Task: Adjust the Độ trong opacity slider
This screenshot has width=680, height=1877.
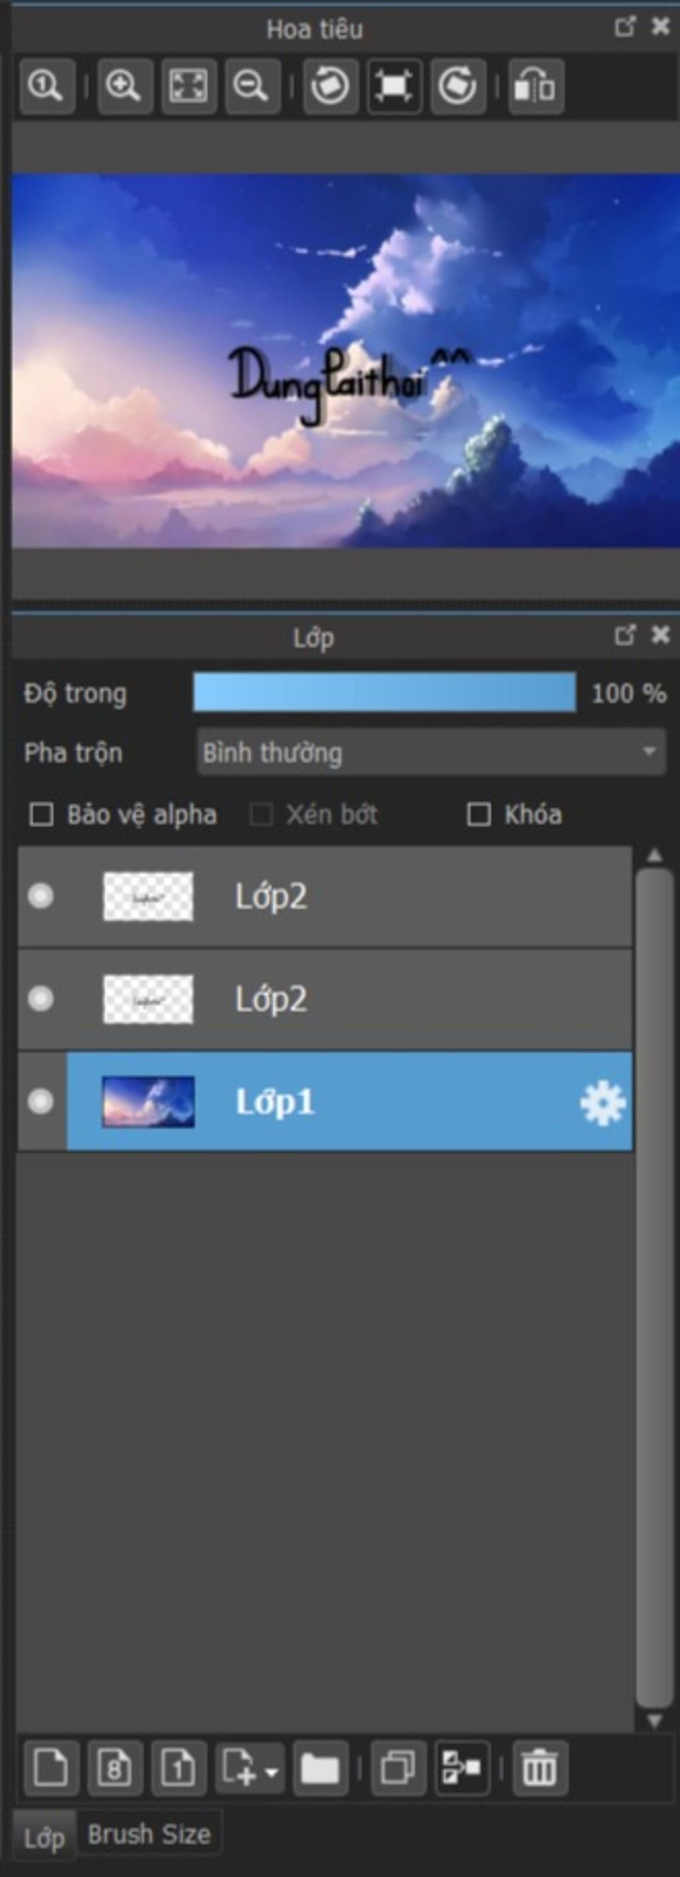Action: (x=384, y=692)
